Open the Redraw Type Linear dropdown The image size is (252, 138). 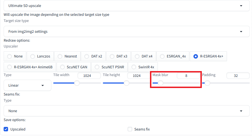[x=27, y=85]
